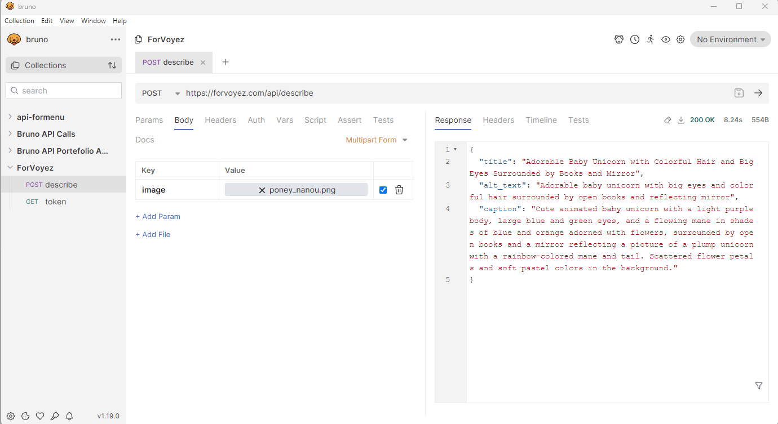This screenshot has width=778, height=424.
Task: Click the collections sort icon
Action: tap(112, 65)
